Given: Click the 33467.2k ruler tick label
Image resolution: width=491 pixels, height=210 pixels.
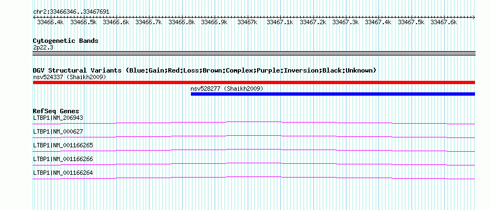Looking at the screenshot, I should [313, 23].
